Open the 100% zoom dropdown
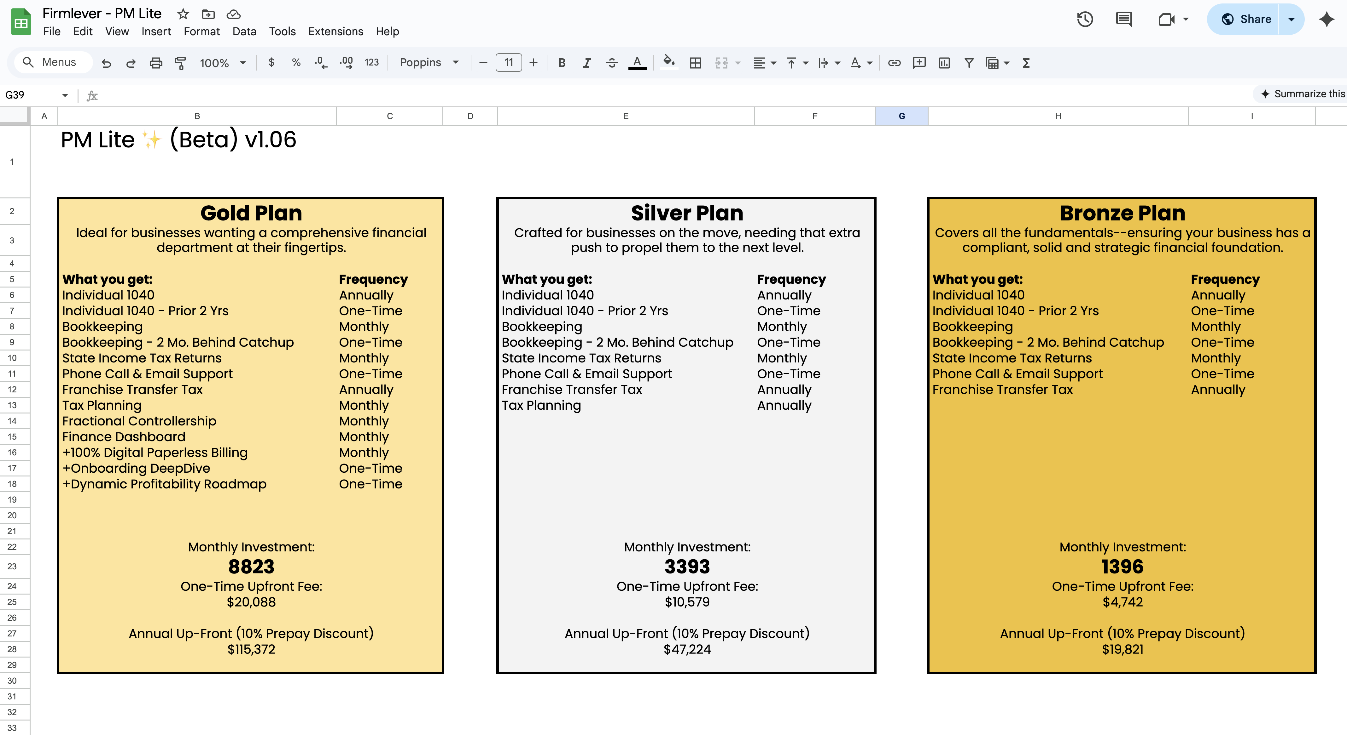This screenshot has width=1347, height=735. point(222,63)
